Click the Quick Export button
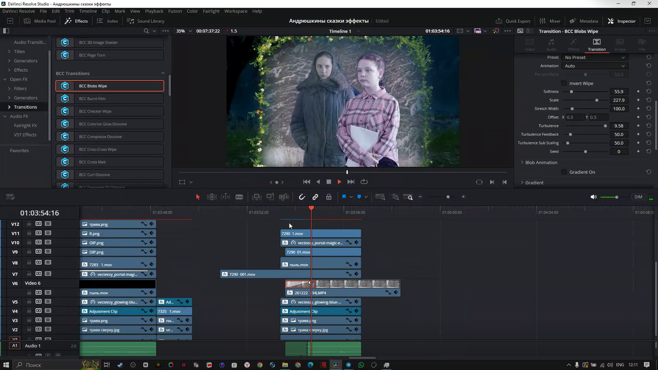658x370 pixels. tap(513, 21)
